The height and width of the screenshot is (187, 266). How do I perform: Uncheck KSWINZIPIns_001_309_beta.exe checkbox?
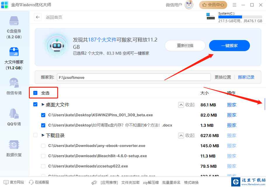[x=43, y=115]
